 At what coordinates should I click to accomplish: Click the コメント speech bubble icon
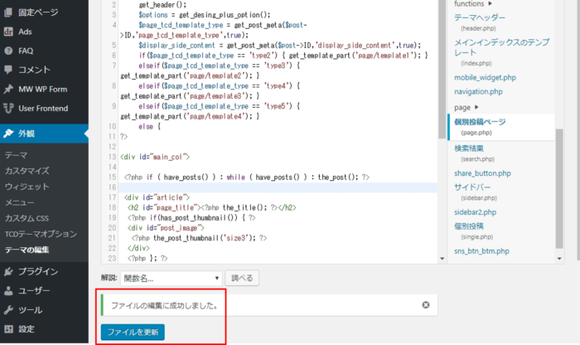pyautogui.click(x=8, y=70)
